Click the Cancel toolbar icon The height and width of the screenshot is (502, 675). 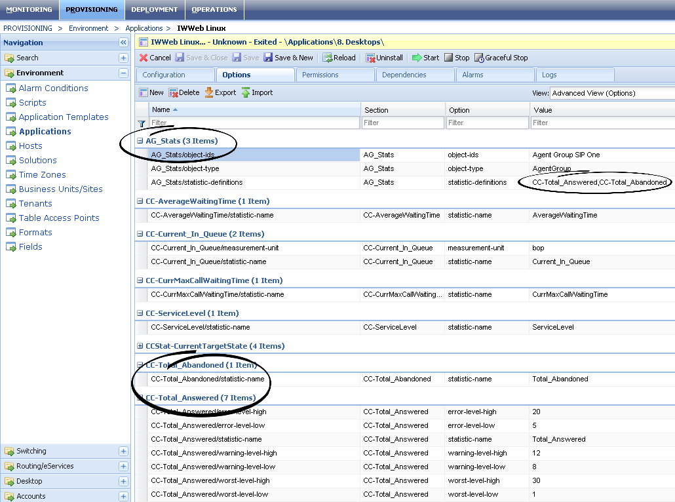click(x=144, y=58)
